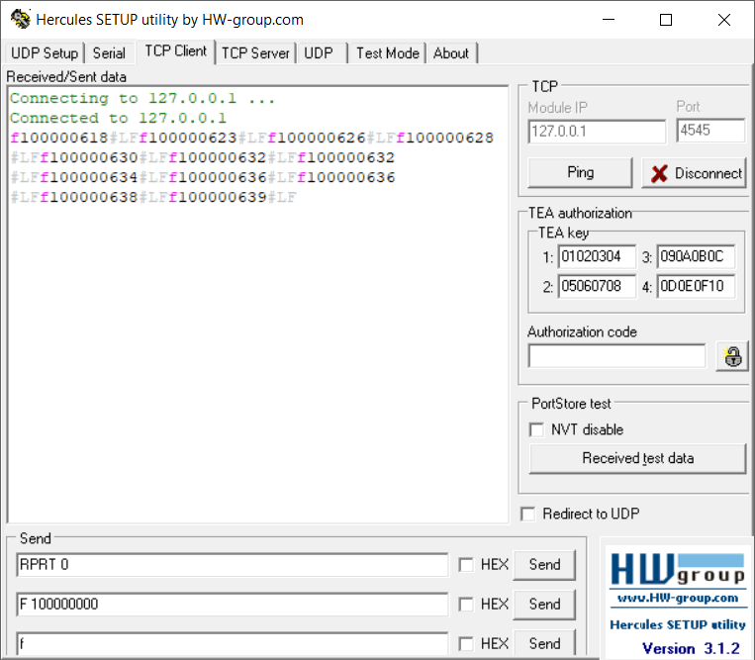Viewport: 755px width, 660px height.
Task: Click the 'Connected to 127.0.0.1' line
Action: (x=118, y=118)
